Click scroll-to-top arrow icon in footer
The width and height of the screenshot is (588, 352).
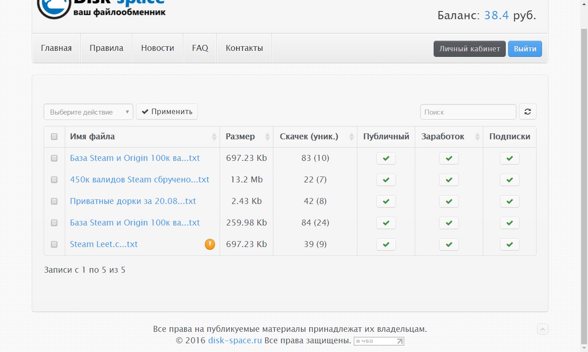point(543,329)
